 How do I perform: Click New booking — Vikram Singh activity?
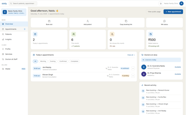161,105
